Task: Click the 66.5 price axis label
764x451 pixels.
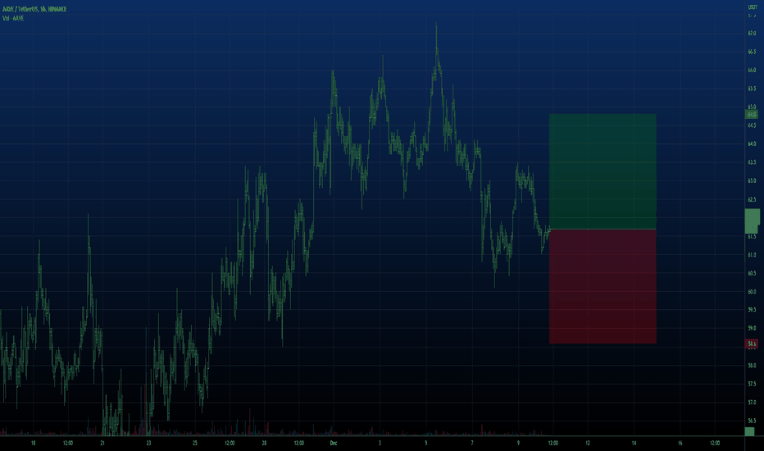Action: click(x=752, y=52)
